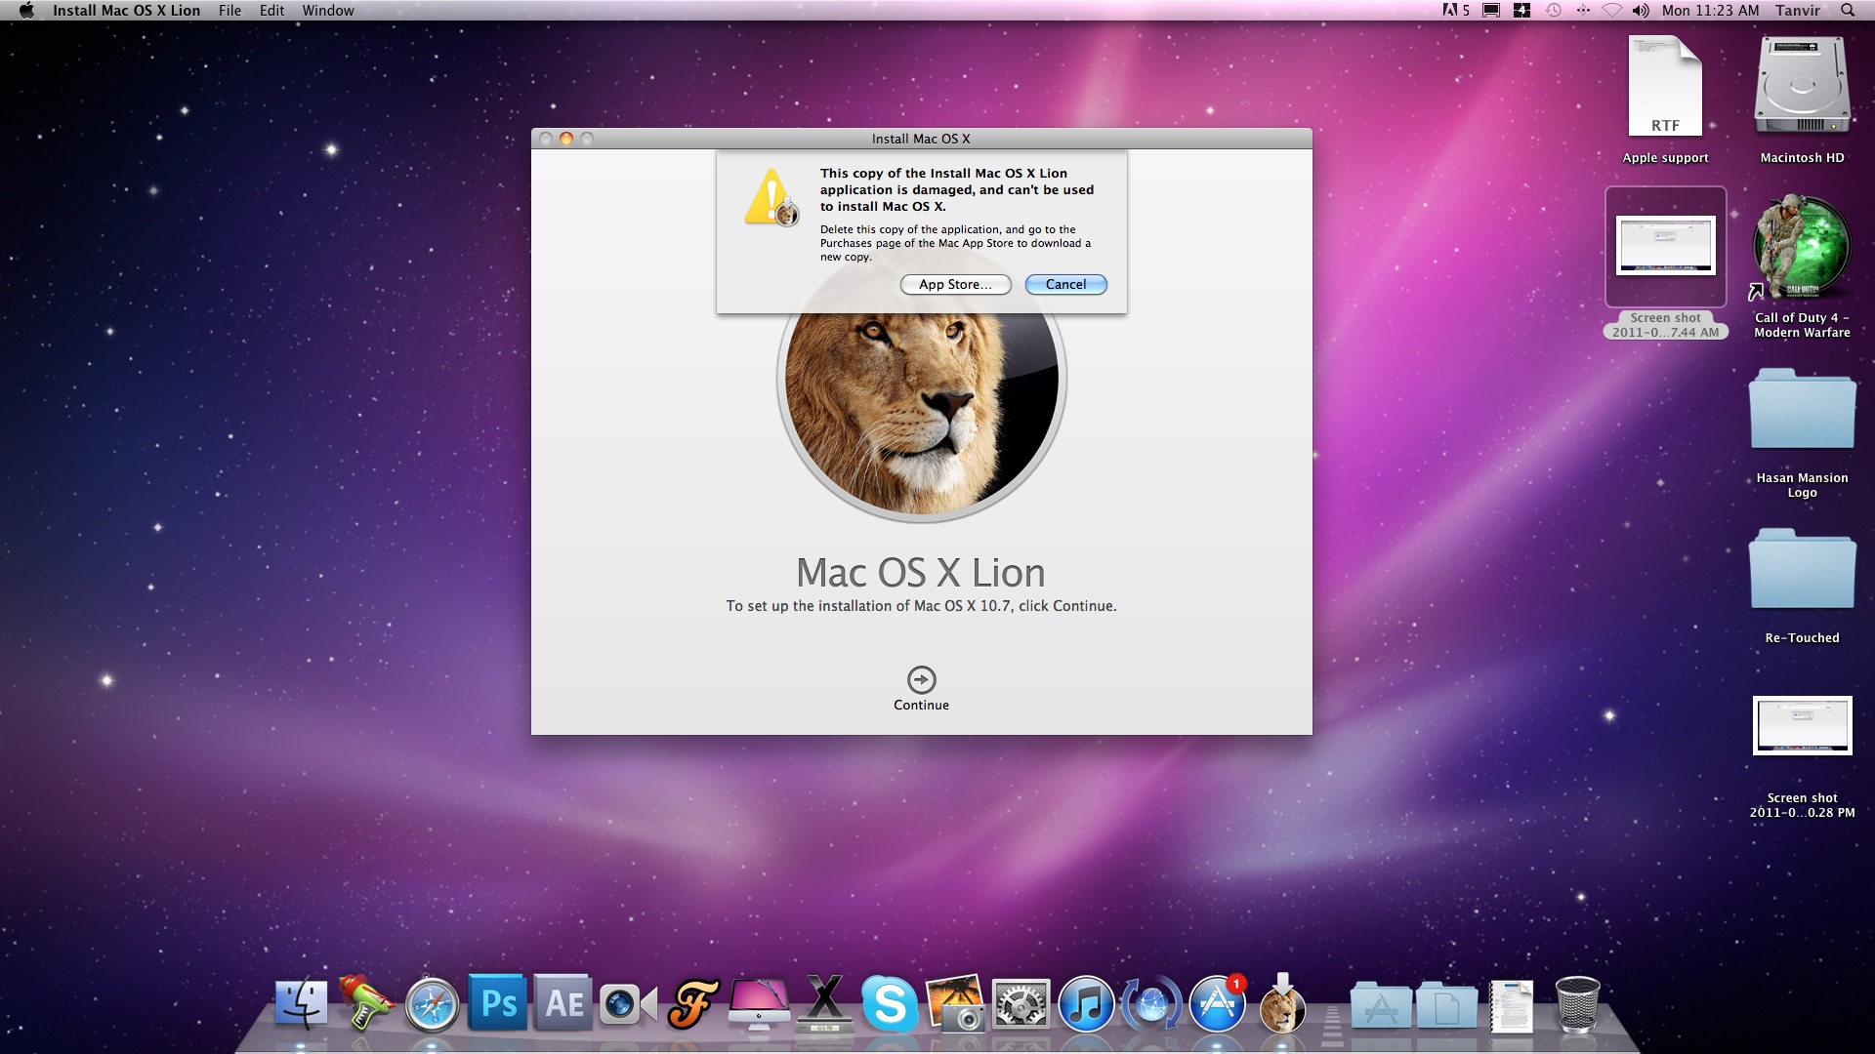Launch the ray gun app in dock
Viewport: 1875px width, 1054px height.
[x=366, y=1003]
